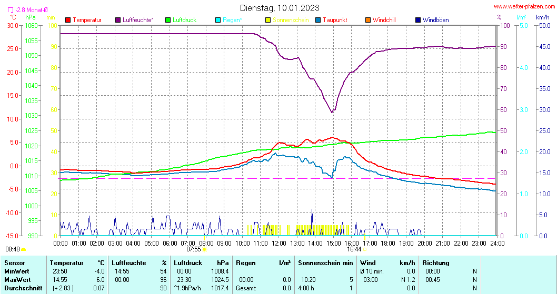
Task: Click the yellow min axis unit label
Action: tap(51, 17)
